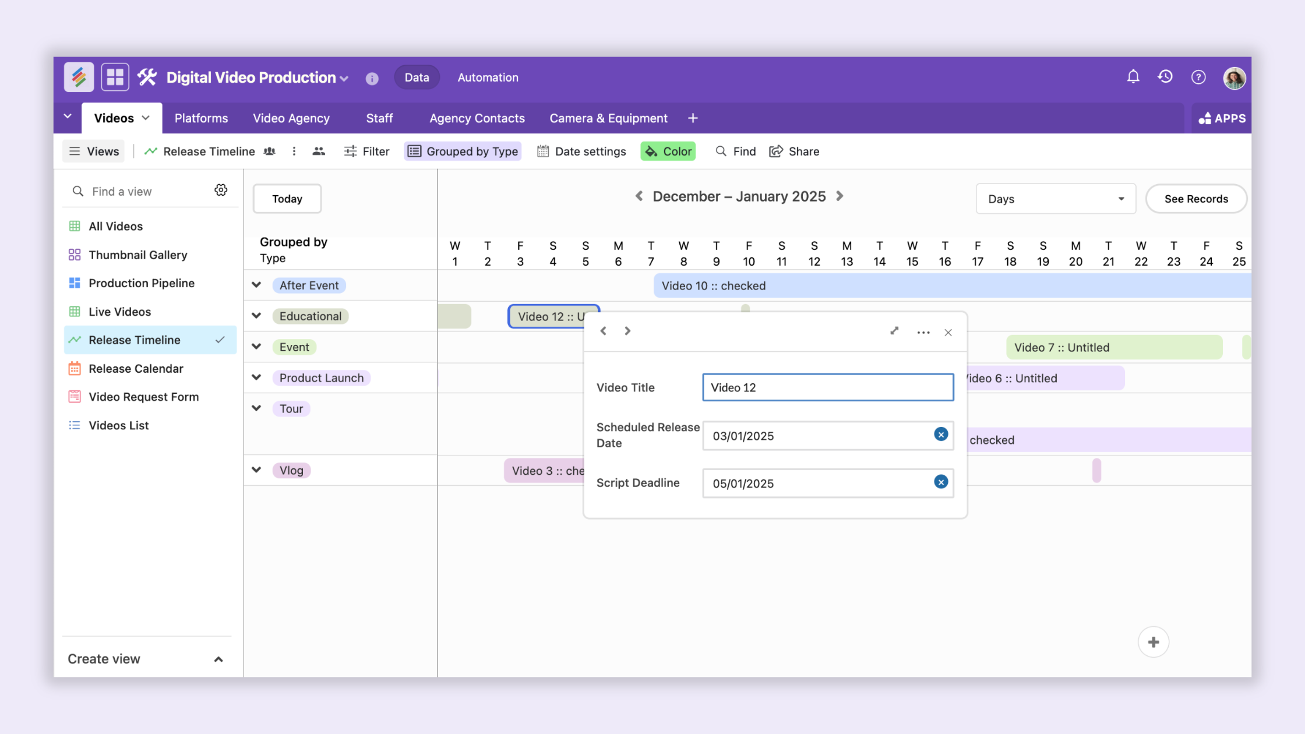
Task: Open view options three-dot menu
Action: click(x=294, y=151)
